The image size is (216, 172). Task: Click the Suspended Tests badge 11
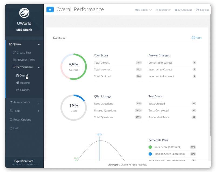pyautogui.click(x=194, y=117)
